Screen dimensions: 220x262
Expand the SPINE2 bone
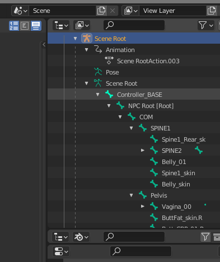143,151
